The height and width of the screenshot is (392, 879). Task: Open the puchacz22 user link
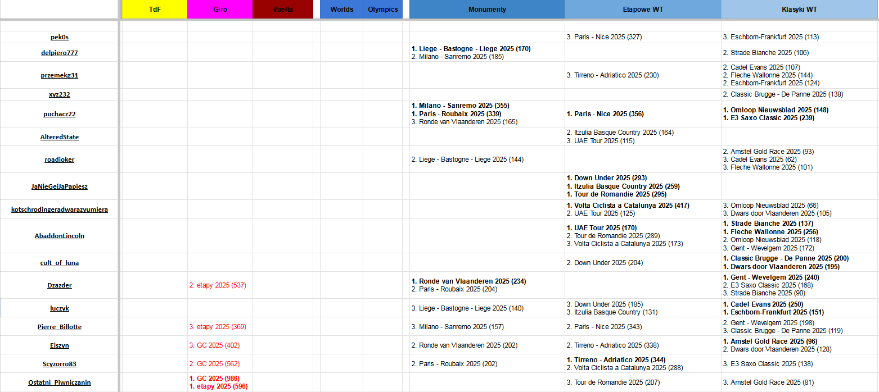(59, 114)
